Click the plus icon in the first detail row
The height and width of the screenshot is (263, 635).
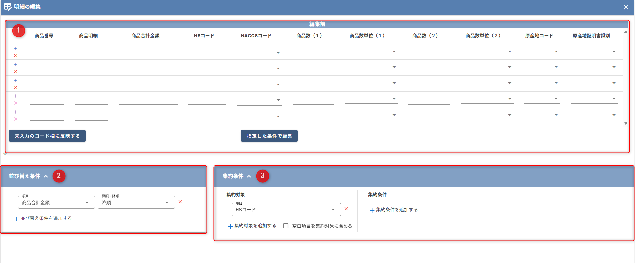pyautogui.click(x=16, y=49)
